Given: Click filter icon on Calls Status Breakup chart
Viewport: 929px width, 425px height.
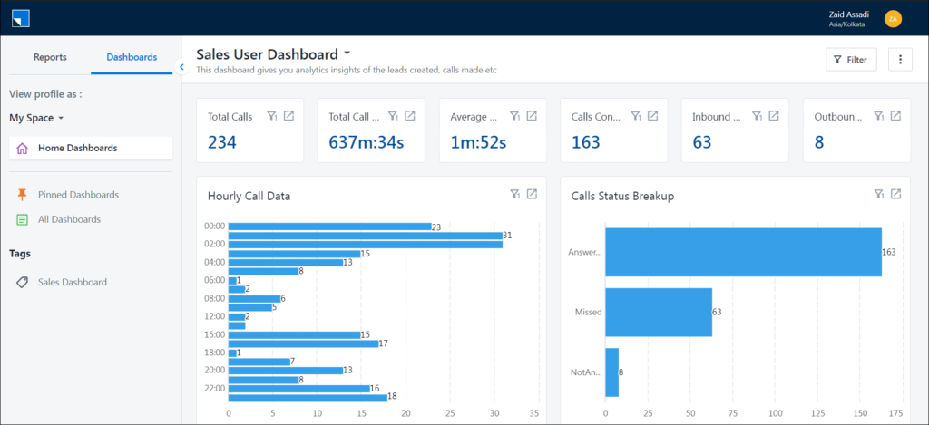Looking at the screenshot, I should tap(879, 194).
